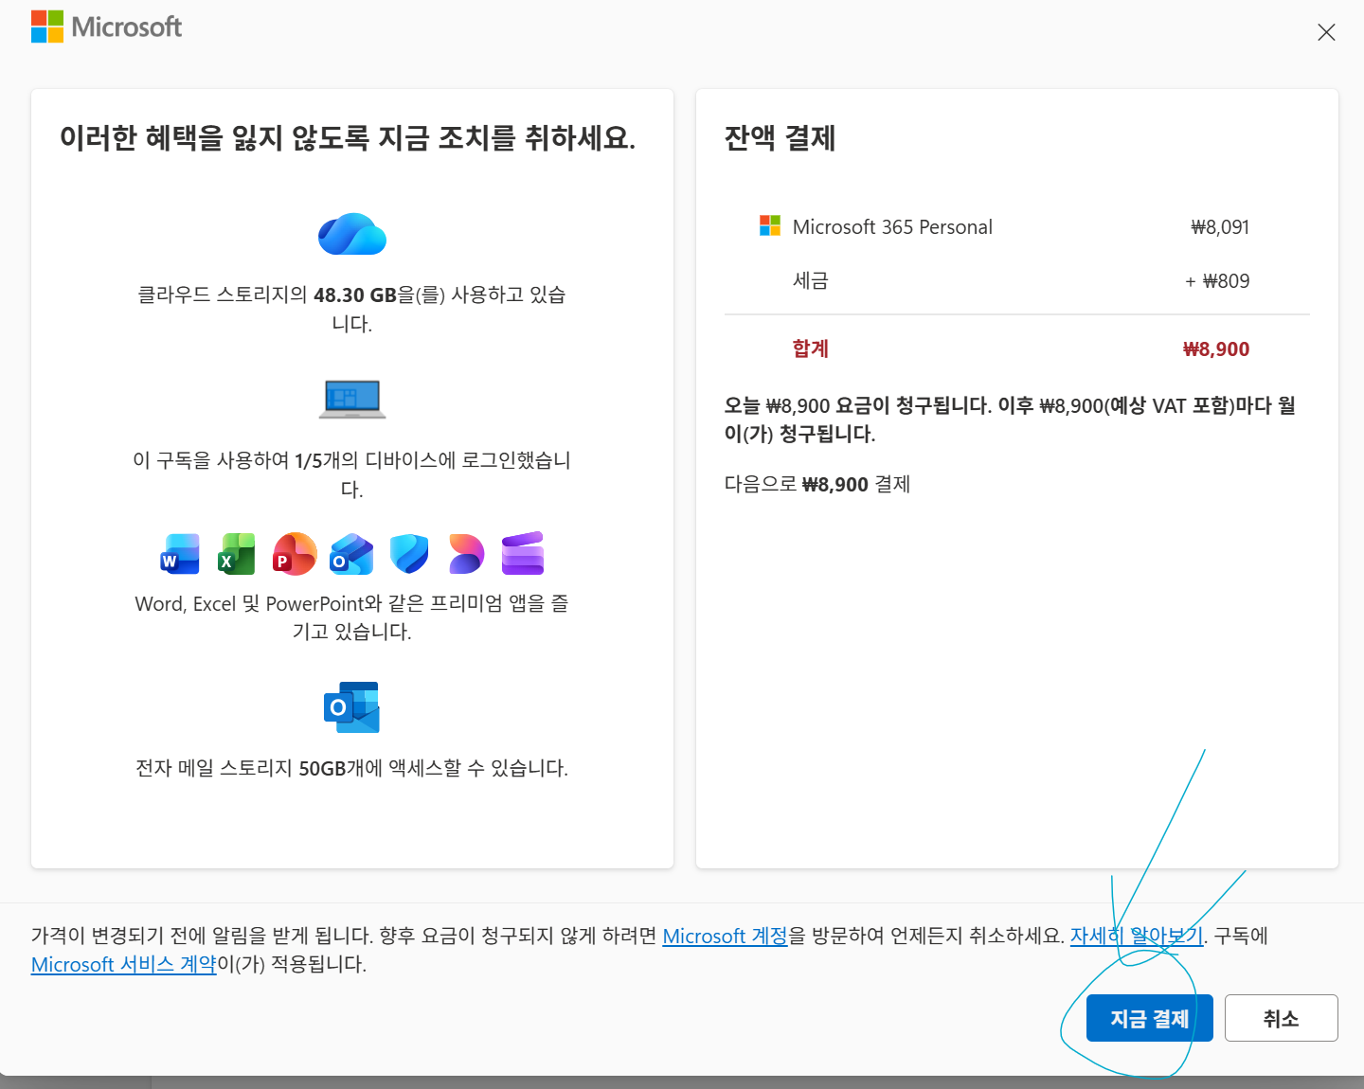Viewport: 1364px width, 1089px height.
Task: Open the 자세히 알아보기 link
Action: tap(1137, 936)
